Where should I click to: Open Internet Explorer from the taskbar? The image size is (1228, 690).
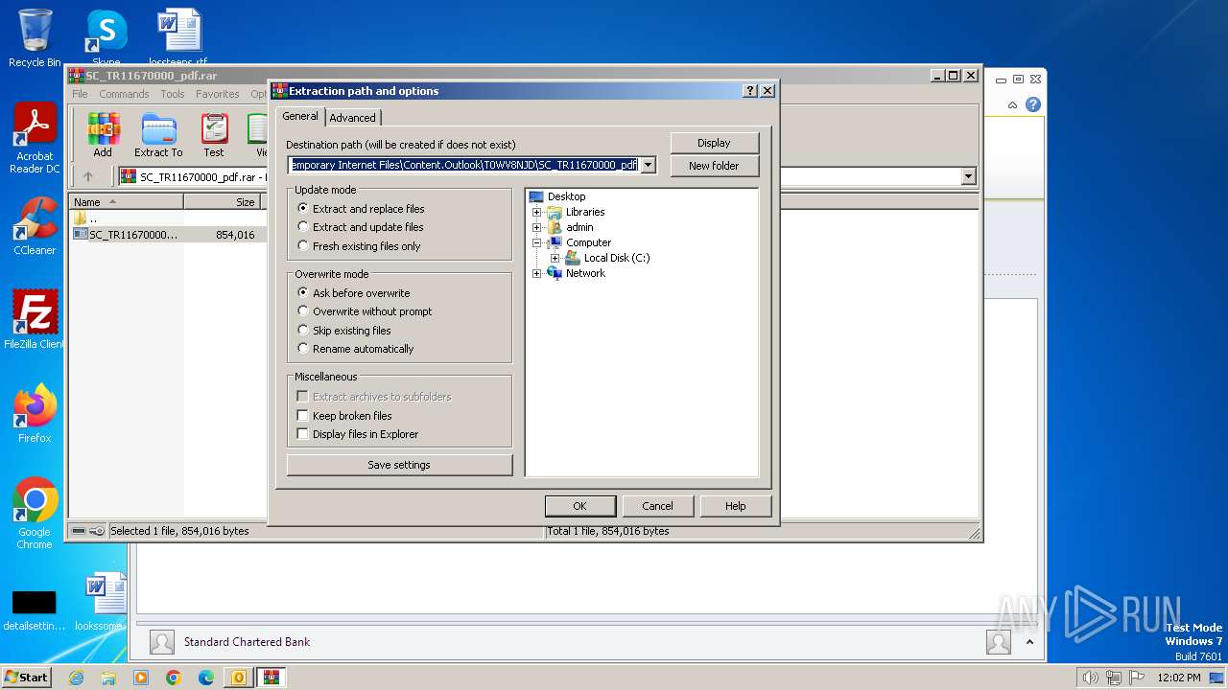pyautogui.click(x=77, y=678)
